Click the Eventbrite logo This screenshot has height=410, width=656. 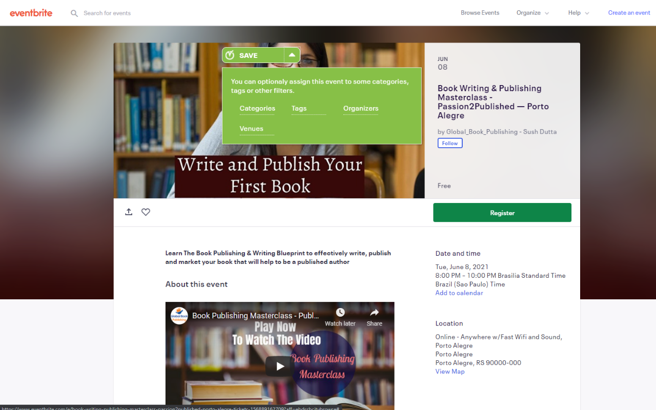31,13
